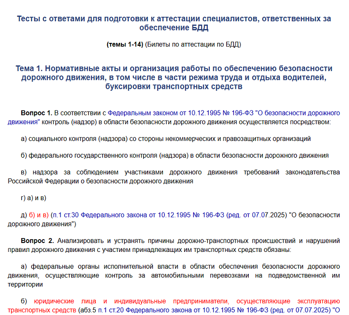This screenshot has width=349, height=315.
Task: Select answer 'в) надзора за соблюдением участниками'
Action: (180, 172)
